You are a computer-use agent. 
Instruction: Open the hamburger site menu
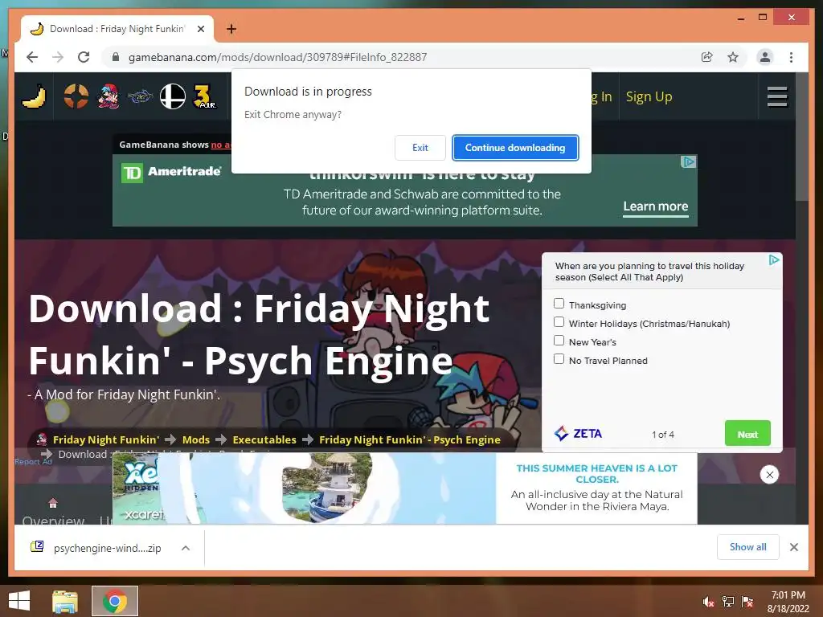[777, 96]
